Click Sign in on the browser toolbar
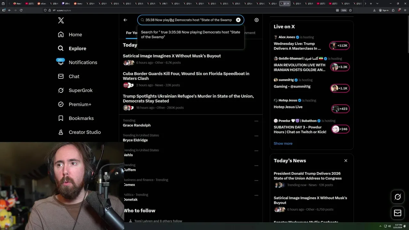Viewport: 409px width, 230px height. pos(384,10)
